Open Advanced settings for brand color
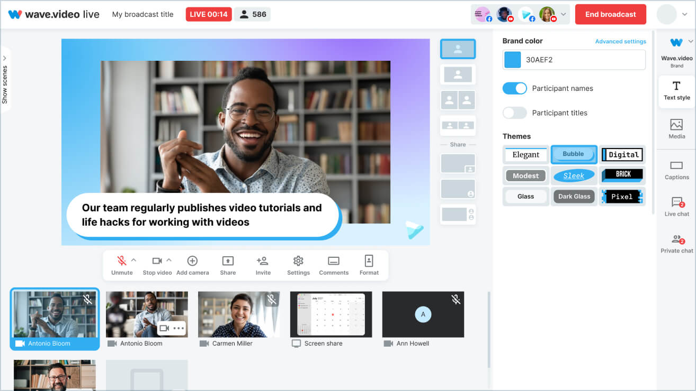 (x=620, y=41)
